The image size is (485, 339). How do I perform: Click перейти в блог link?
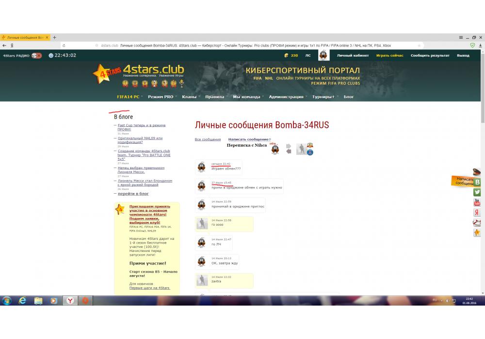click(133, 194)
